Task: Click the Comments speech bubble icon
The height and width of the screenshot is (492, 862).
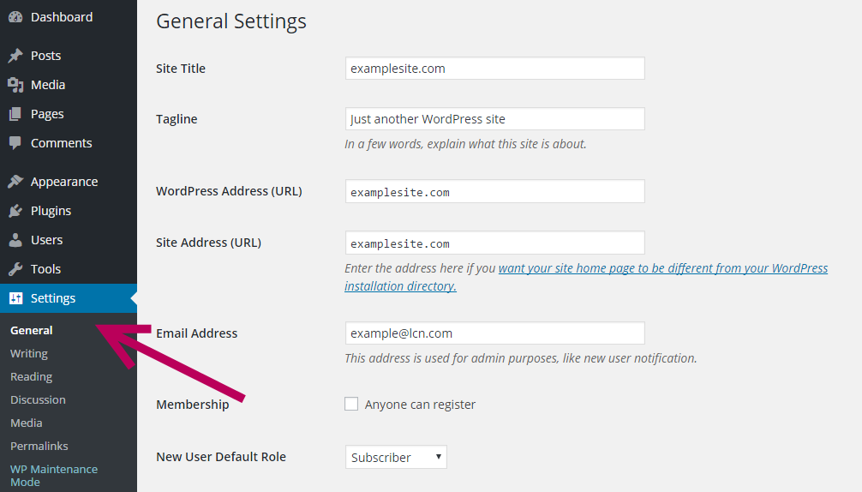Action: [15, 143]
